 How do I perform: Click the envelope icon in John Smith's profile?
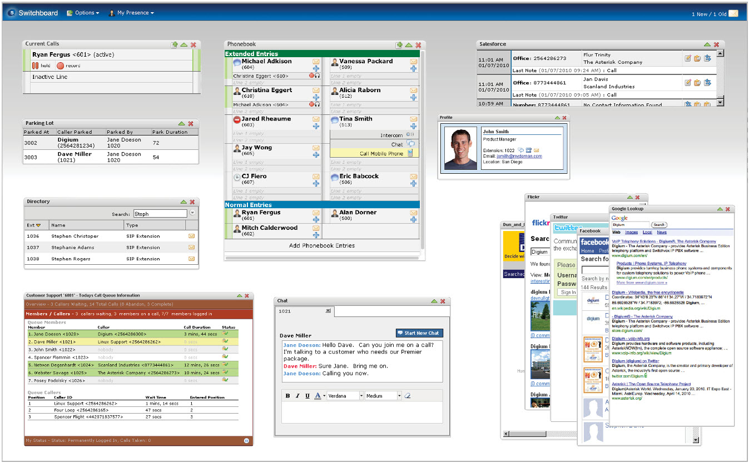pyautogui.click(x=536, y=150)
